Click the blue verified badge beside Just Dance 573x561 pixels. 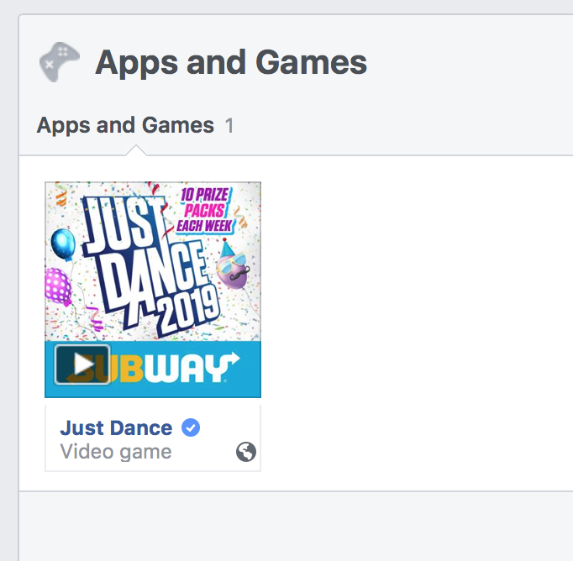[191, 427]
